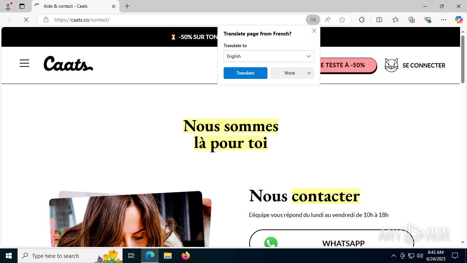Go to the Caats logo homepage
This screenshot has width=467, height=263.
(x=68, y=64)
